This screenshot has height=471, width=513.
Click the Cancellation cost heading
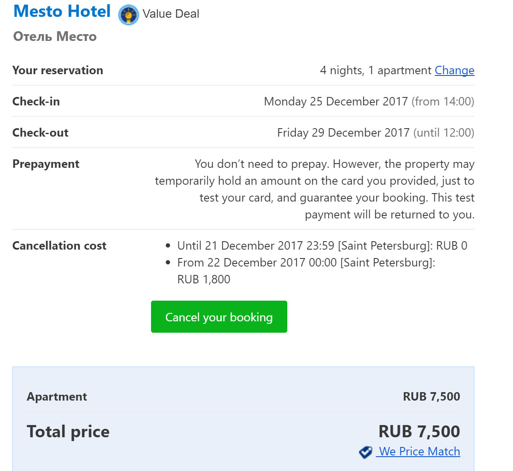click(x=59, y=246)
